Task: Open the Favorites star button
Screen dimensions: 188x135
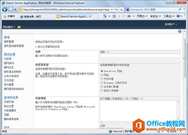Action: (x=9, y=16)
